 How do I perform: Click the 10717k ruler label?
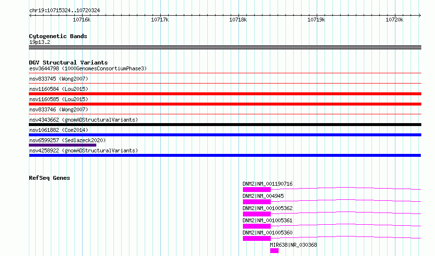coord(160,20)
